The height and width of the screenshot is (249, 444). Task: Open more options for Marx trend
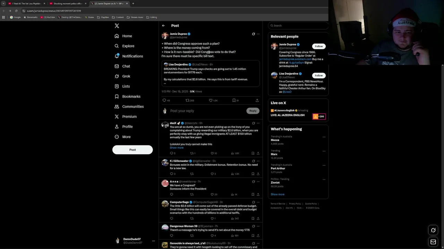324,151
